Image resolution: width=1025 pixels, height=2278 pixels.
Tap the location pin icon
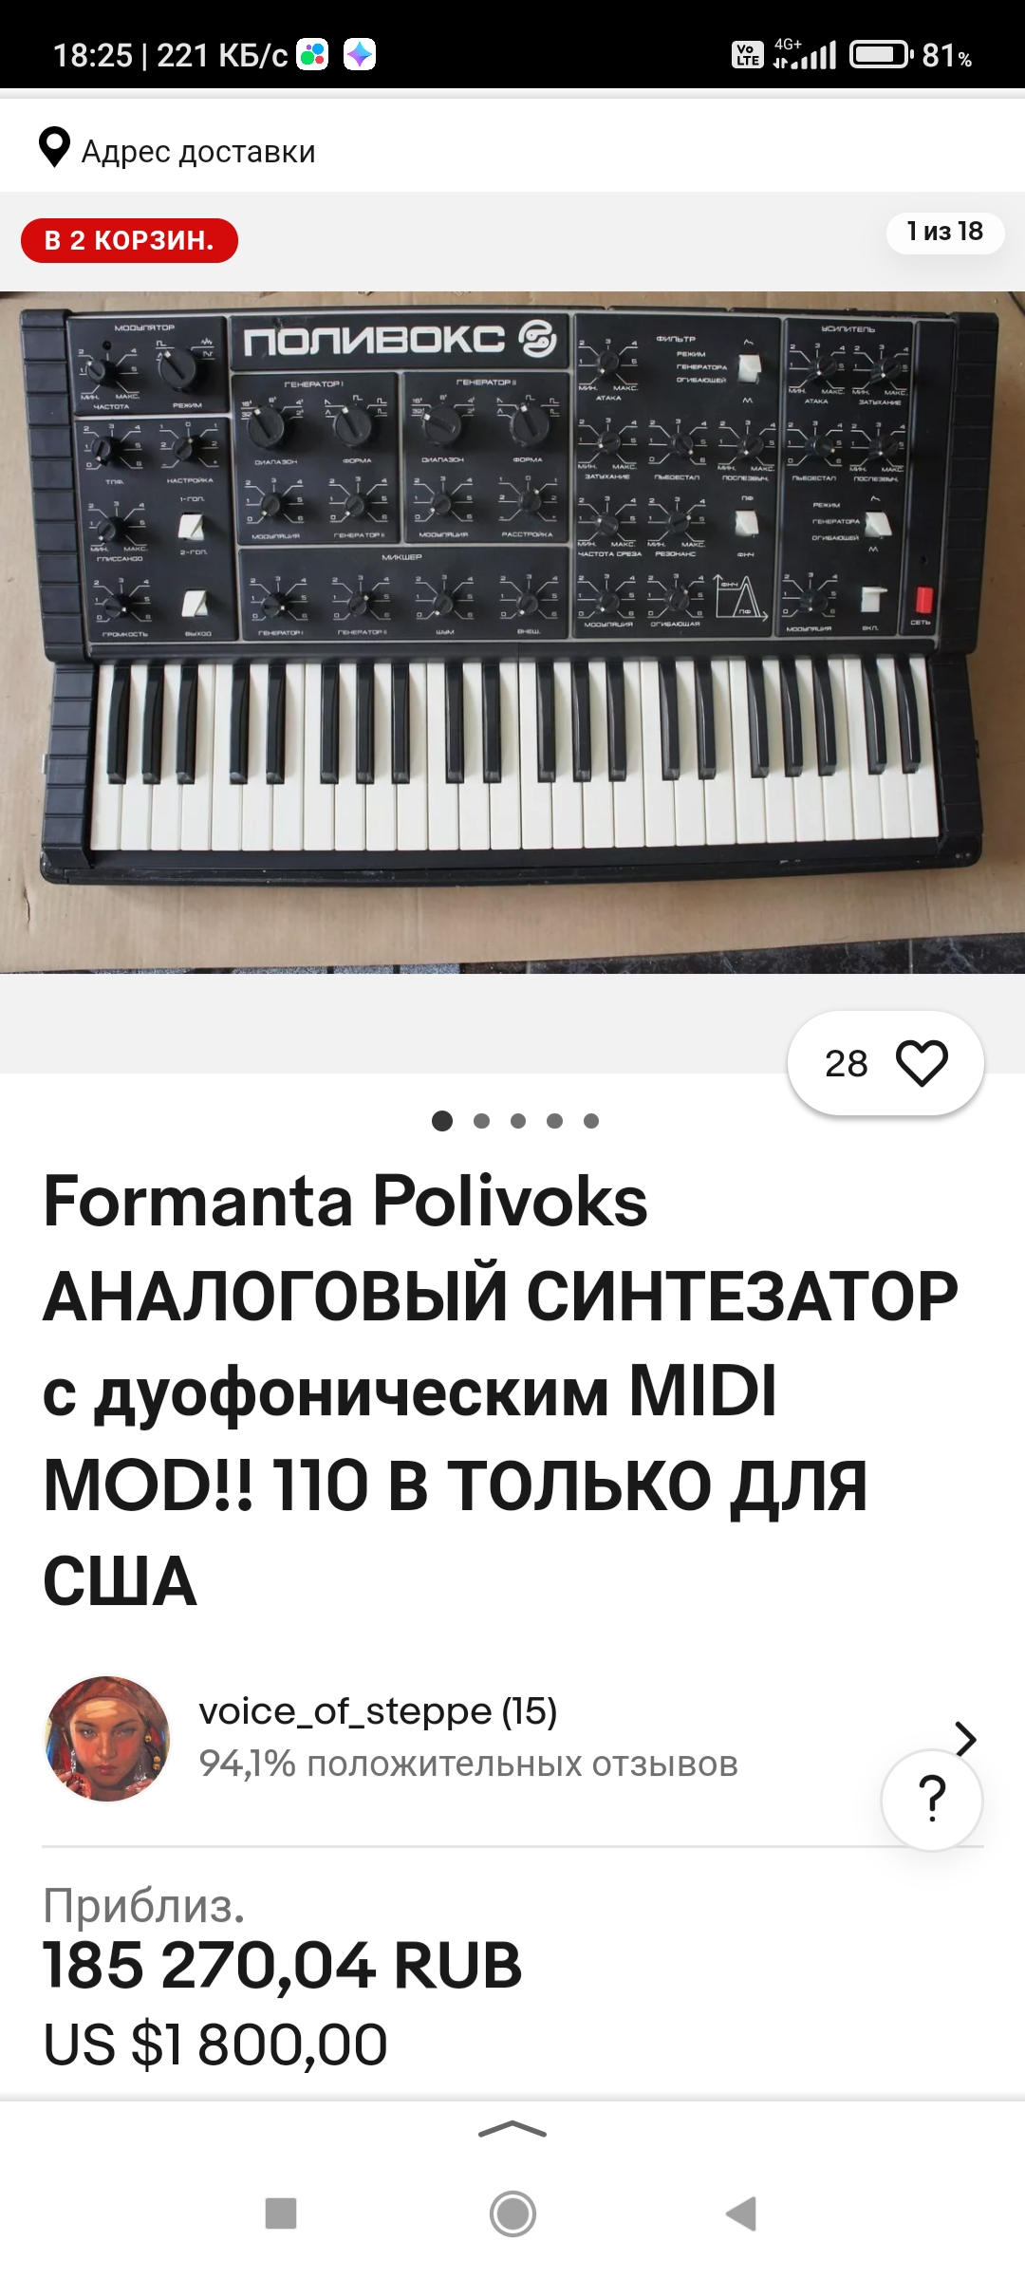coord(54,148)
